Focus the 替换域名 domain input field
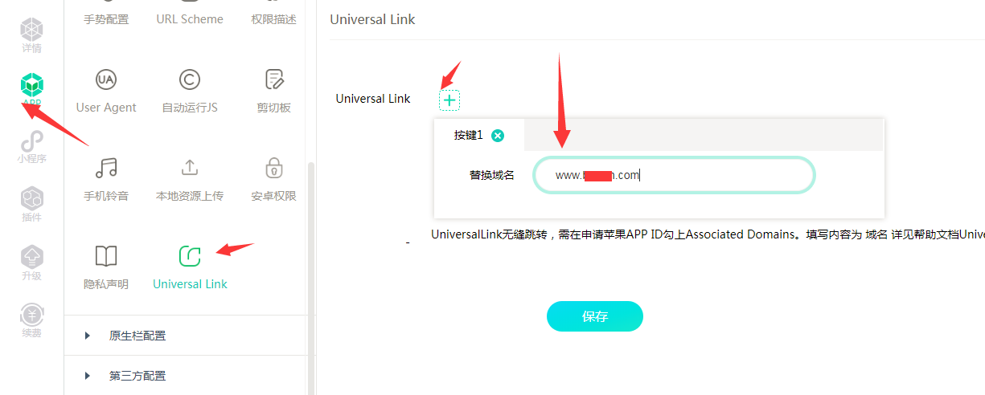Viewport: 985px width, 395px height. pos(675,175)
